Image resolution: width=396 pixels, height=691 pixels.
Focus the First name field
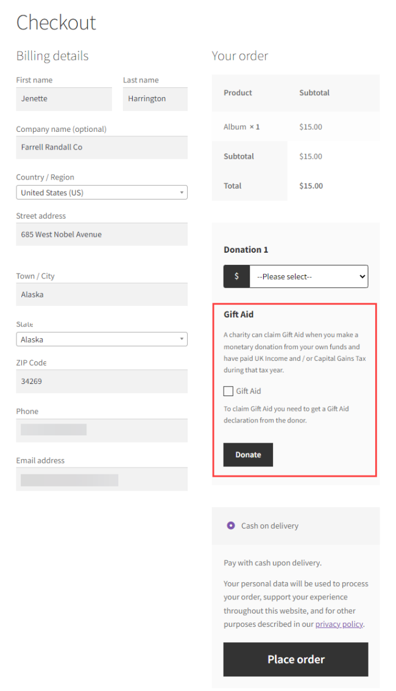[64, 99]
